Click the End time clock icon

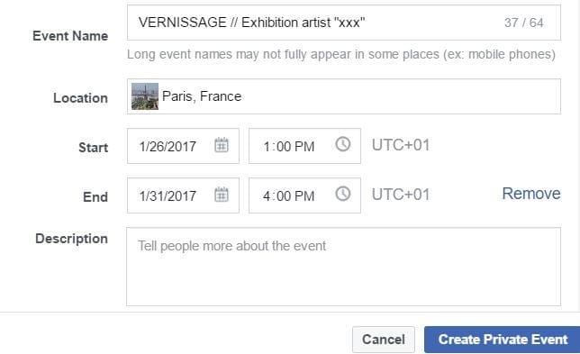pyautogui.click(x=343, y=194)
